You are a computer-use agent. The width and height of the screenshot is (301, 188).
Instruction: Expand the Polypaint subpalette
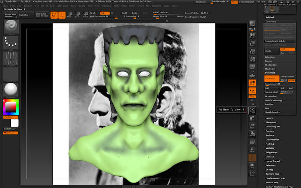tap(270, 165)
